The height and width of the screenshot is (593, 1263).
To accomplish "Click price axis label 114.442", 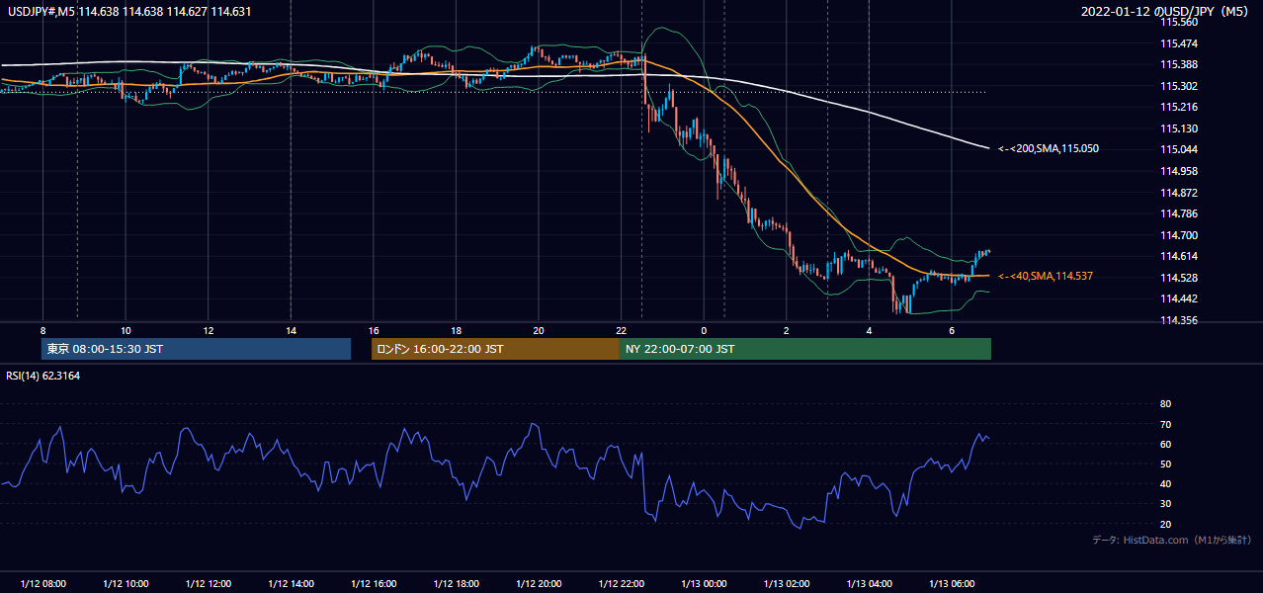I will (x=1178, y=298).
